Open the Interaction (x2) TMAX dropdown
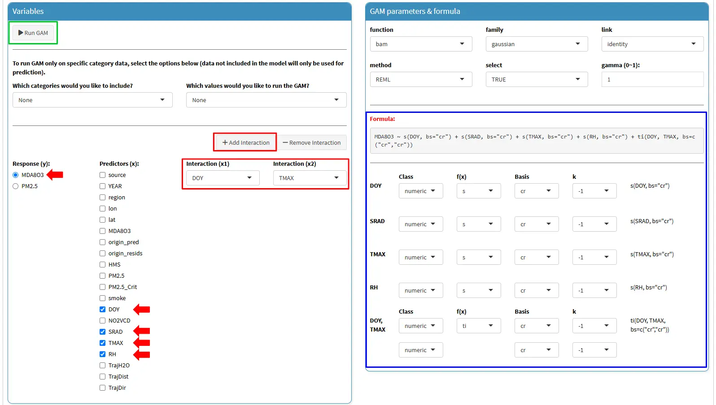The height and width of the screenshot is (405, 716). [x=310, y=178]
